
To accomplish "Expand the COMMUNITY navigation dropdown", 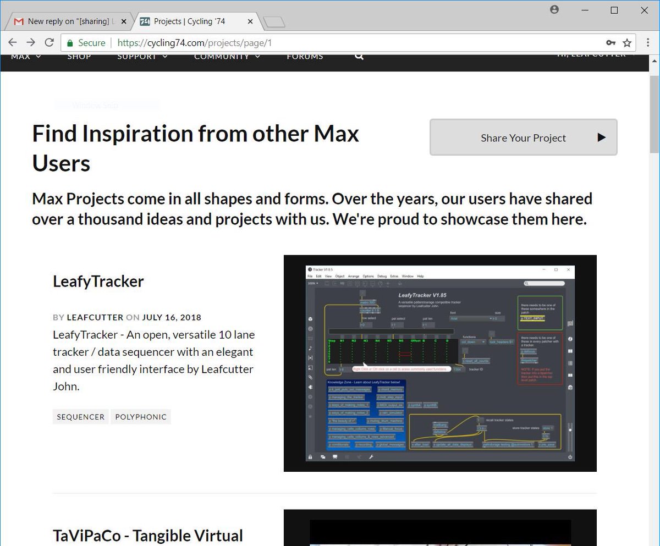I will 227,57.
